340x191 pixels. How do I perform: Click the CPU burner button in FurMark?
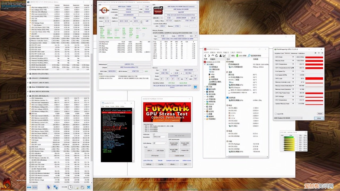coord(154,155)
